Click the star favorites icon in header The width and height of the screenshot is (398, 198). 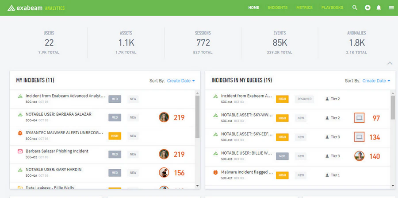pos(367,8)
